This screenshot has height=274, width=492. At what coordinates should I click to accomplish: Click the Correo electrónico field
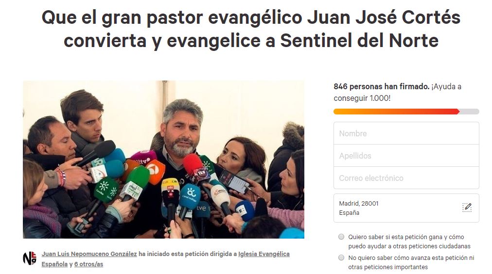tap(406, 178)
